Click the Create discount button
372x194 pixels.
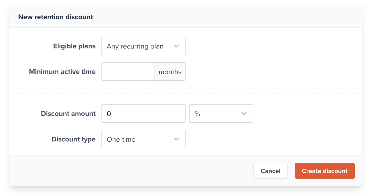pos(324,171)
